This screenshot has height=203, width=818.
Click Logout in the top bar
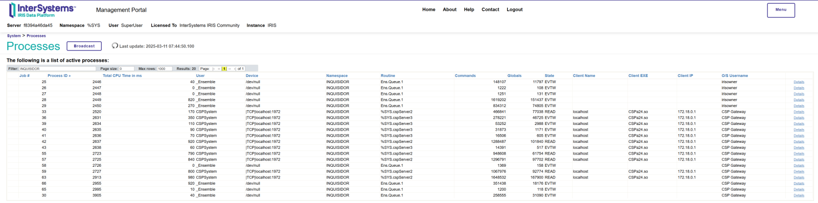(x=515, y=10)
